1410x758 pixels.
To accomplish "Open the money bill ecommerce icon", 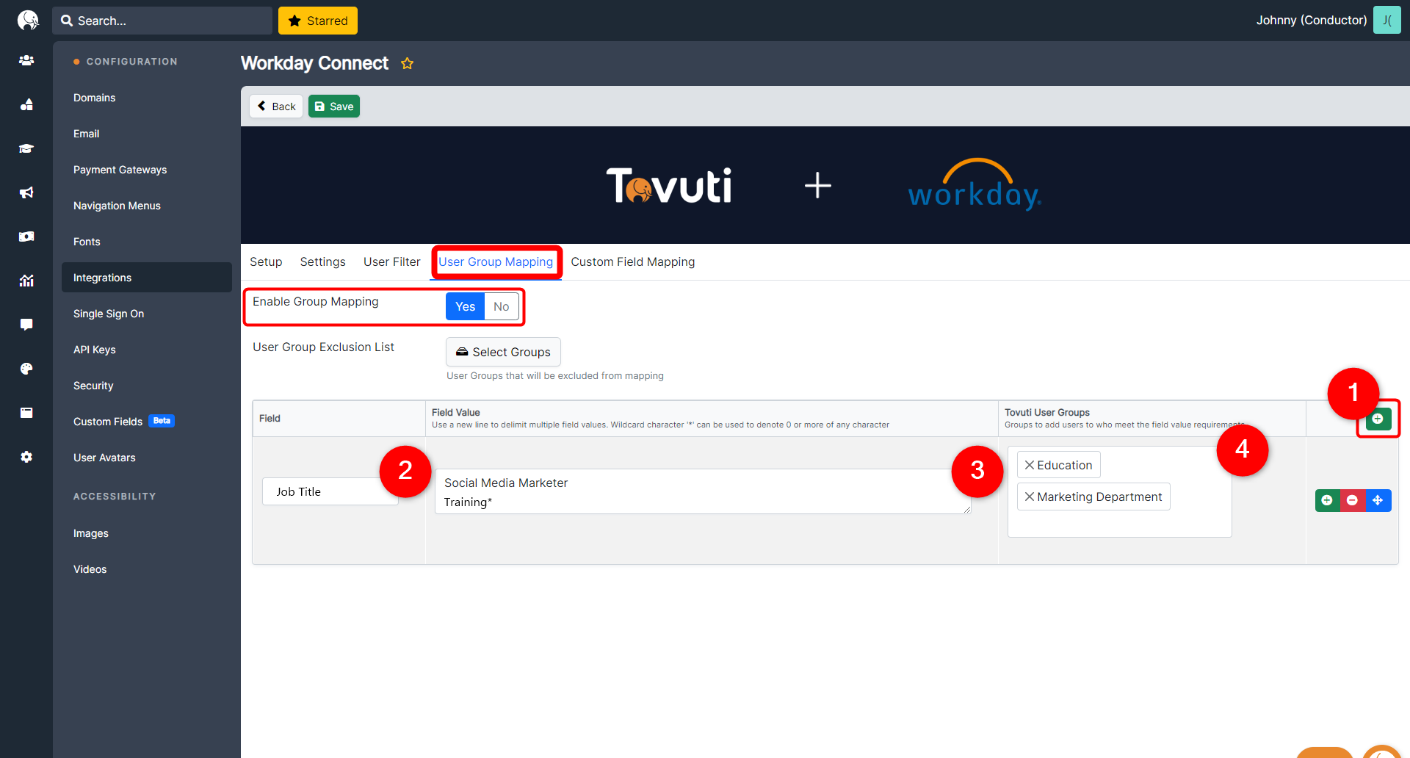I will point(26,237).
